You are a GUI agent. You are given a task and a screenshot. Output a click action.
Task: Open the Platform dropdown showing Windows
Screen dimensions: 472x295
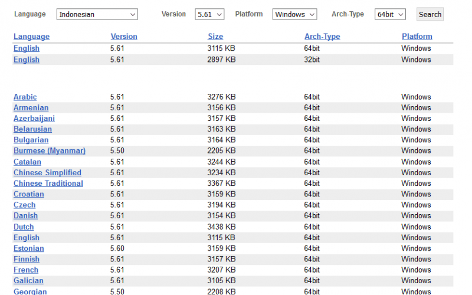point(294,14)
